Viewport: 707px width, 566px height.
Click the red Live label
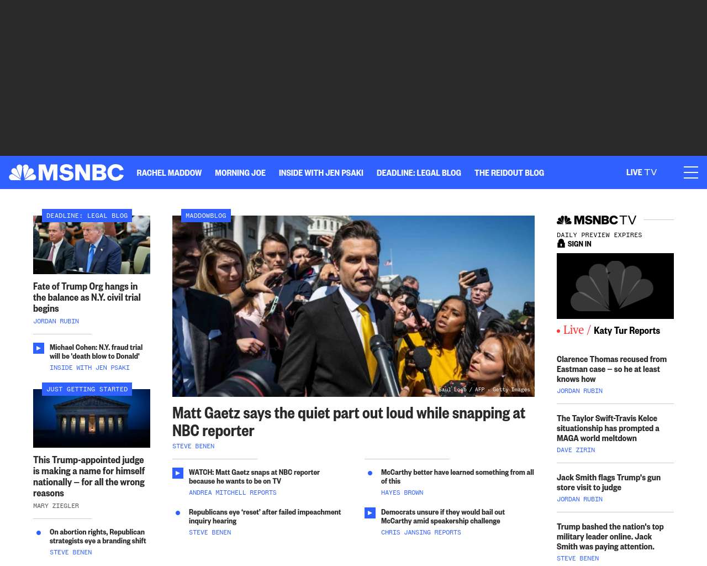(573, 330)
